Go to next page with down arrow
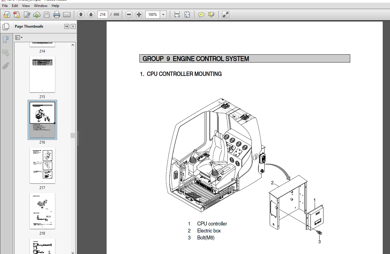 click(x=91, y=14)
